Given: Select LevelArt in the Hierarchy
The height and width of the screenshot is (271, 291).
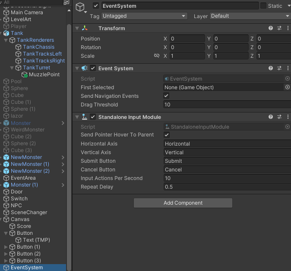Looking at the screenshot, I should click(21, 19).
